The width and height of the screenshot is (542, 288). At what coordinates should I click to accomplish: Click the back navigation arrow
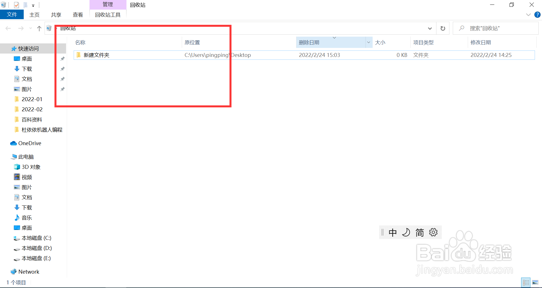coord(8,28)
